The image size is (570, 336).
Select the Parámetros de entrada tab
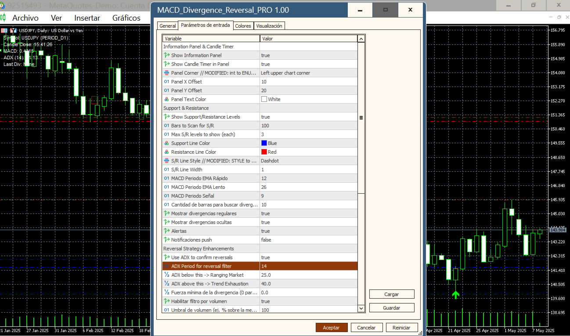click(x=205, y=25)
